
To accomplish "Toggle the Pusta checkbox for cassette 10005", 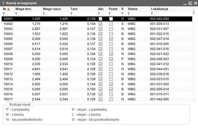I will 111,39.
